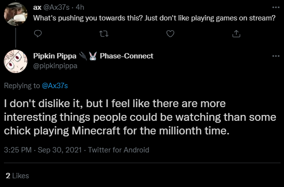
Task: Open Pipkin Pippa's avatar image
Action: point(16,61)
